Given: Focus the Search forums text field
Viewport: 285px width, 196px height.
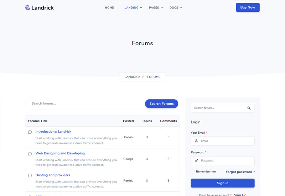Looking at the screenshot, I should (x=85, y=104).
